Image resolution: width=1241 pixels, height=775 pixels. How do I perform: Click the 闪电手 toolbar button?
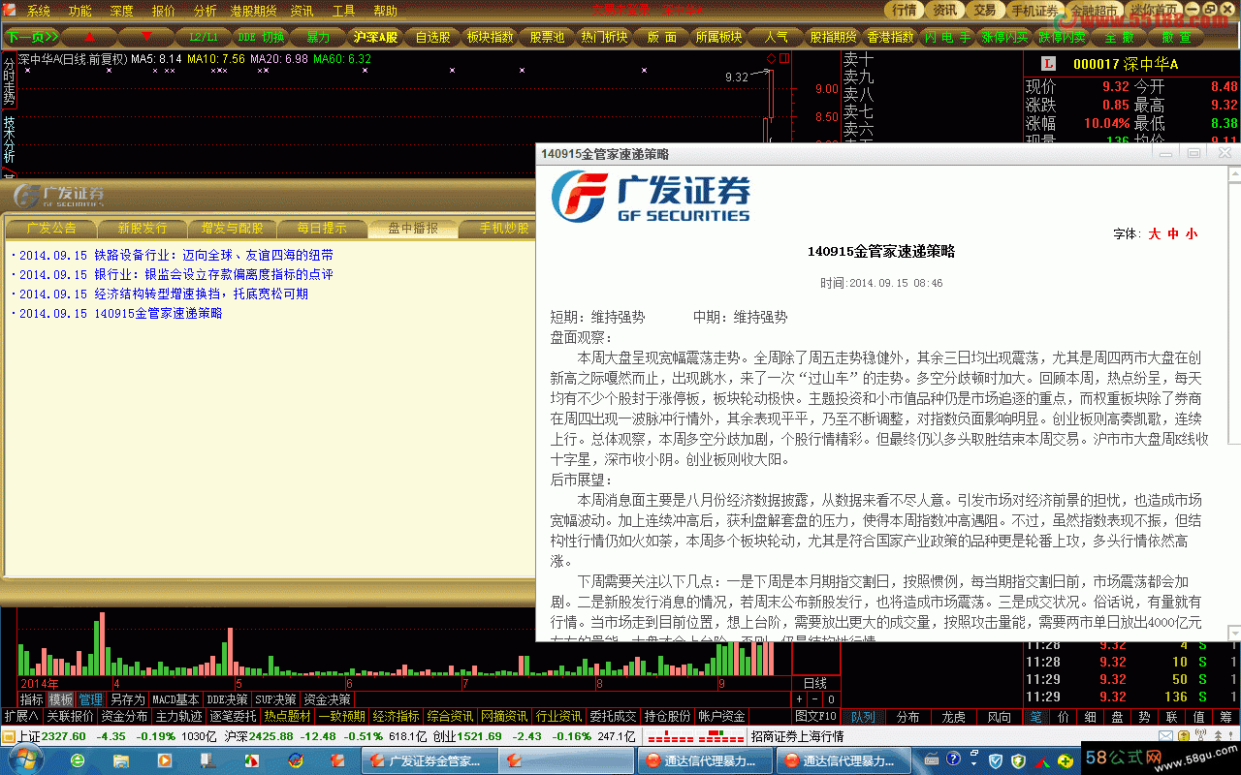tap(947, 37)
